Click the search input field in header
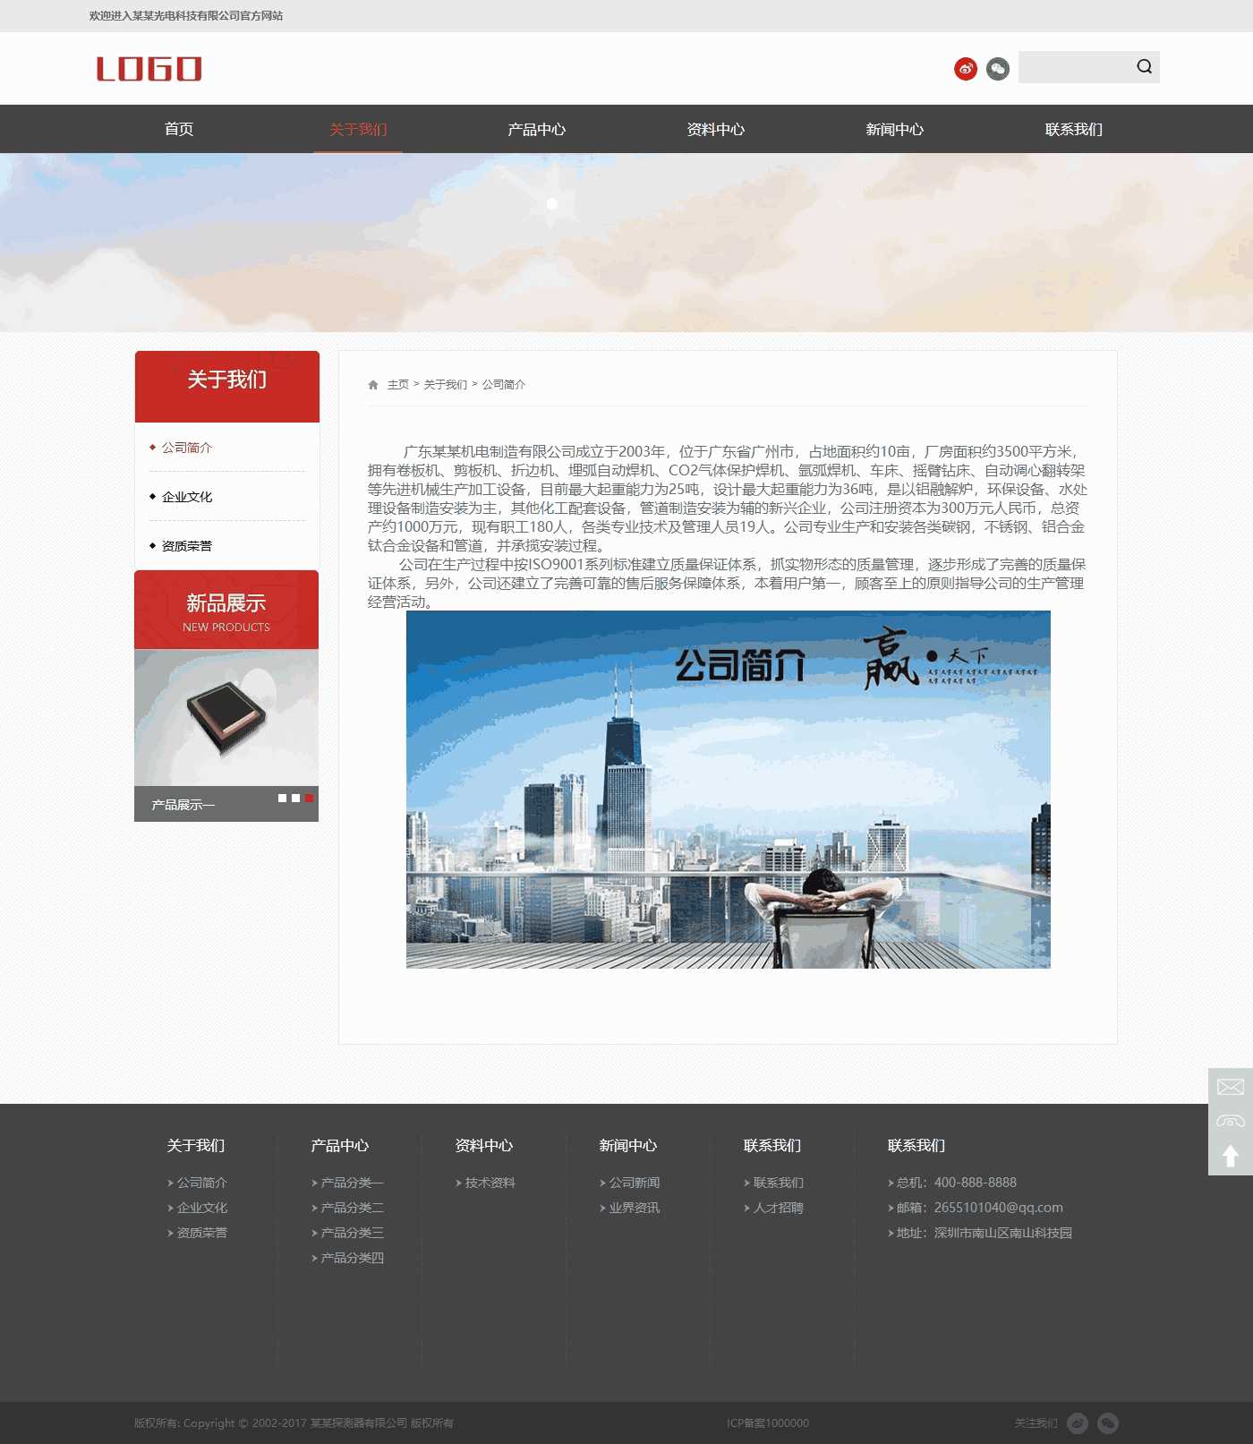 point(1074,67)
